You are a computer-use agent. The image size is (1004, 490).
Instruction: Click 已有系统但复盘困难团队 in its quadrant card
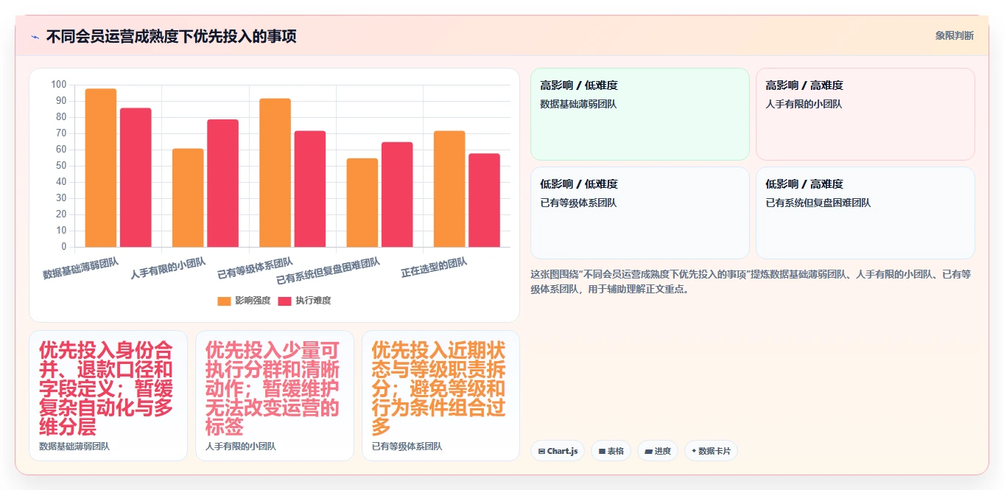[818, 203]
